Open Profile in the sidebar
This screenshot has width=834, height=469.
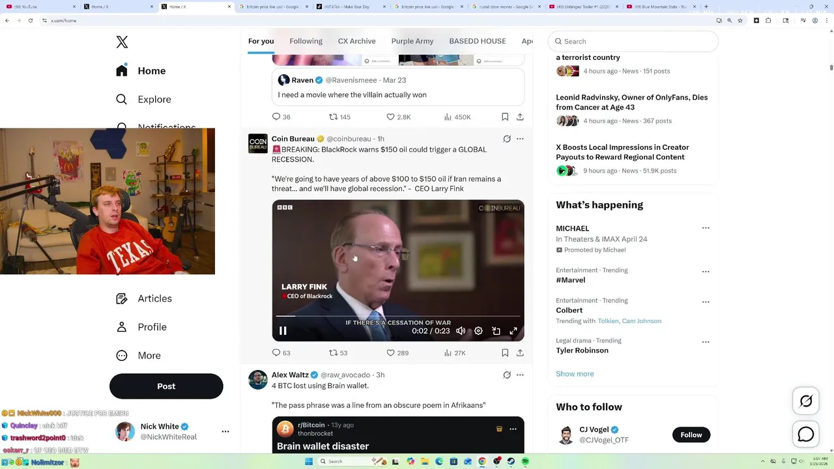point(141,327)
